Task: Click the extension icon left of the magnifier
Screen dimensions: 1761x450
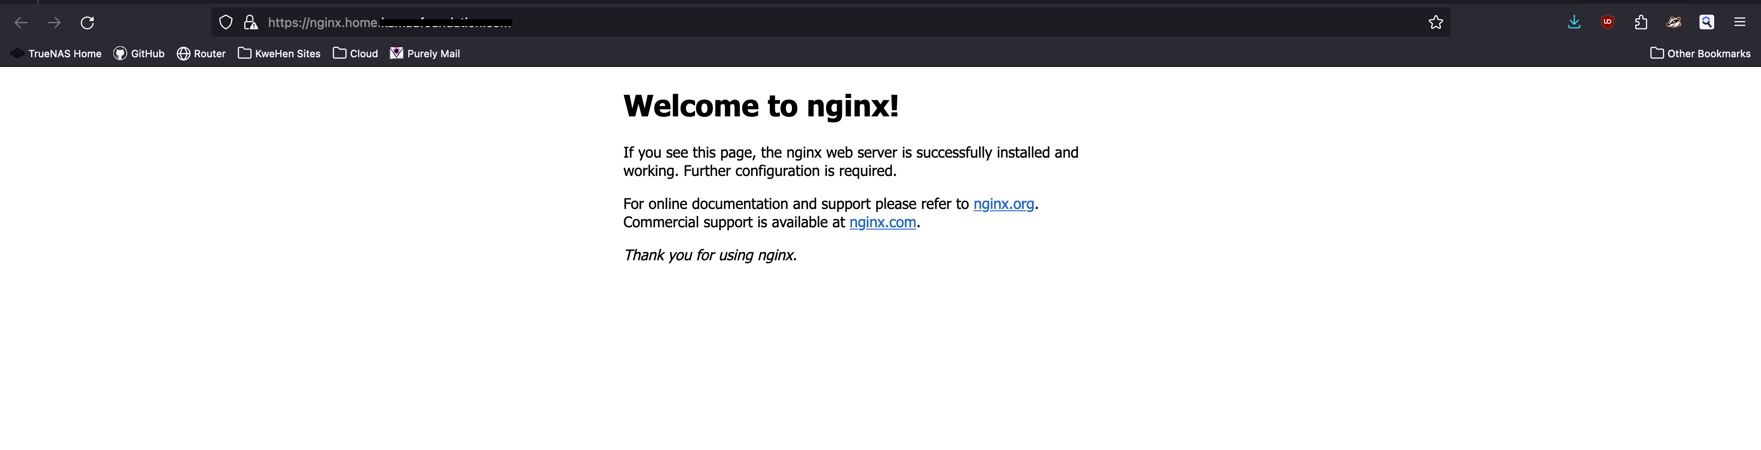Action: tap(1673, 22)
